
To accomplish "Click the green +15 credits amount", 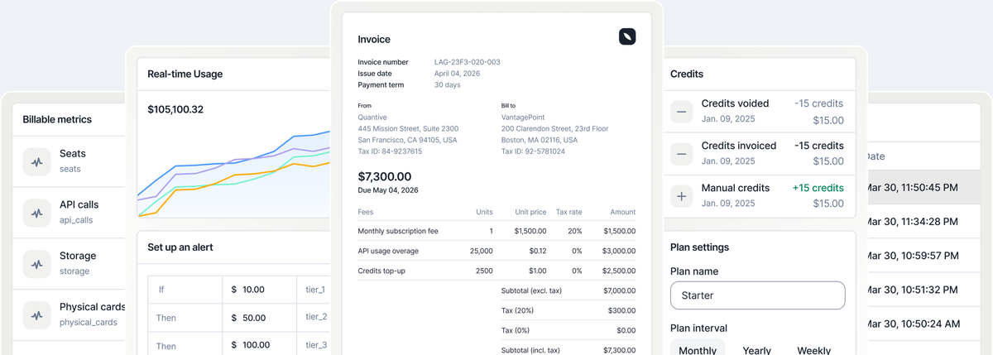I will pyautogui.click(x=818, y=188).
